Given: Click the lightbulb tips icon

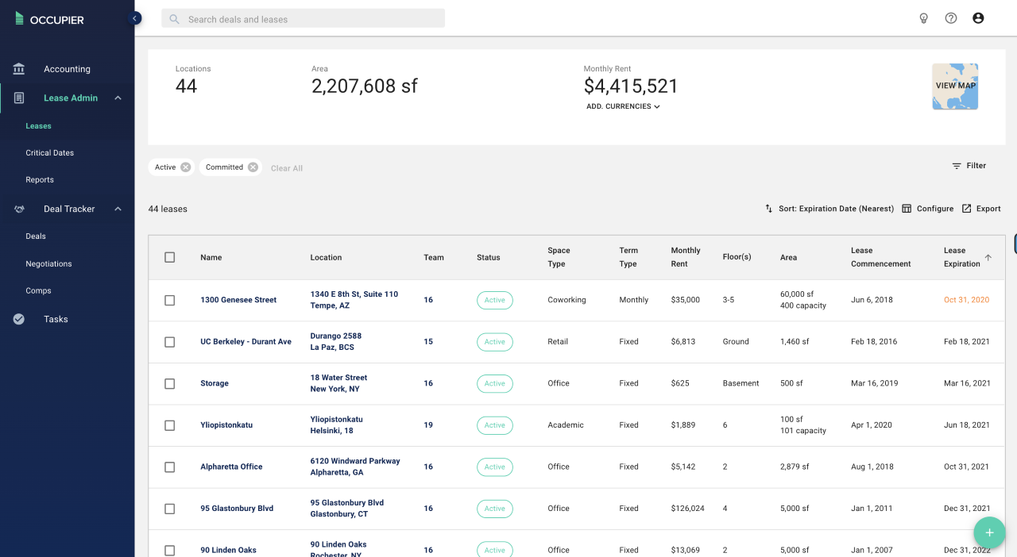Looking at the screenshot, I should (923, 18).
